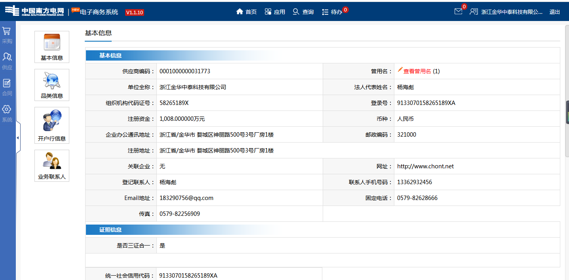Select the 基本信息 tab heading
Screen dimensions: 569x280
tap(98, 33)
